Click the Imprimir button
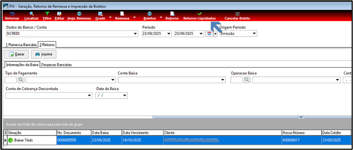Image resolution: width=353 pixels, height=150 pixels. (x=44, y=54)
